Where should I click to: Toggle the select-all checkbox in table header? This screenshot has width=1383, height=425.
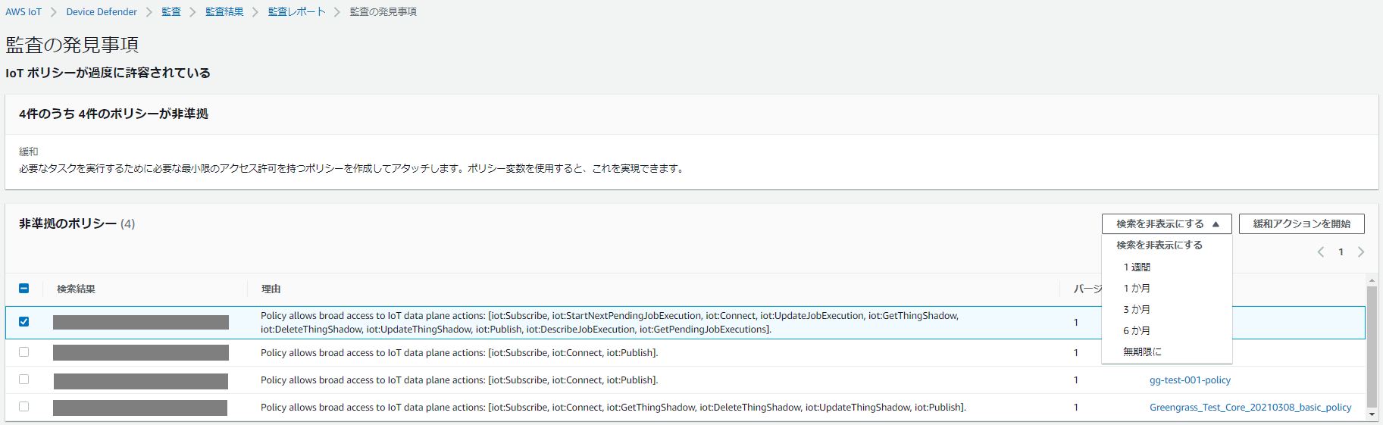click(24, 289)
